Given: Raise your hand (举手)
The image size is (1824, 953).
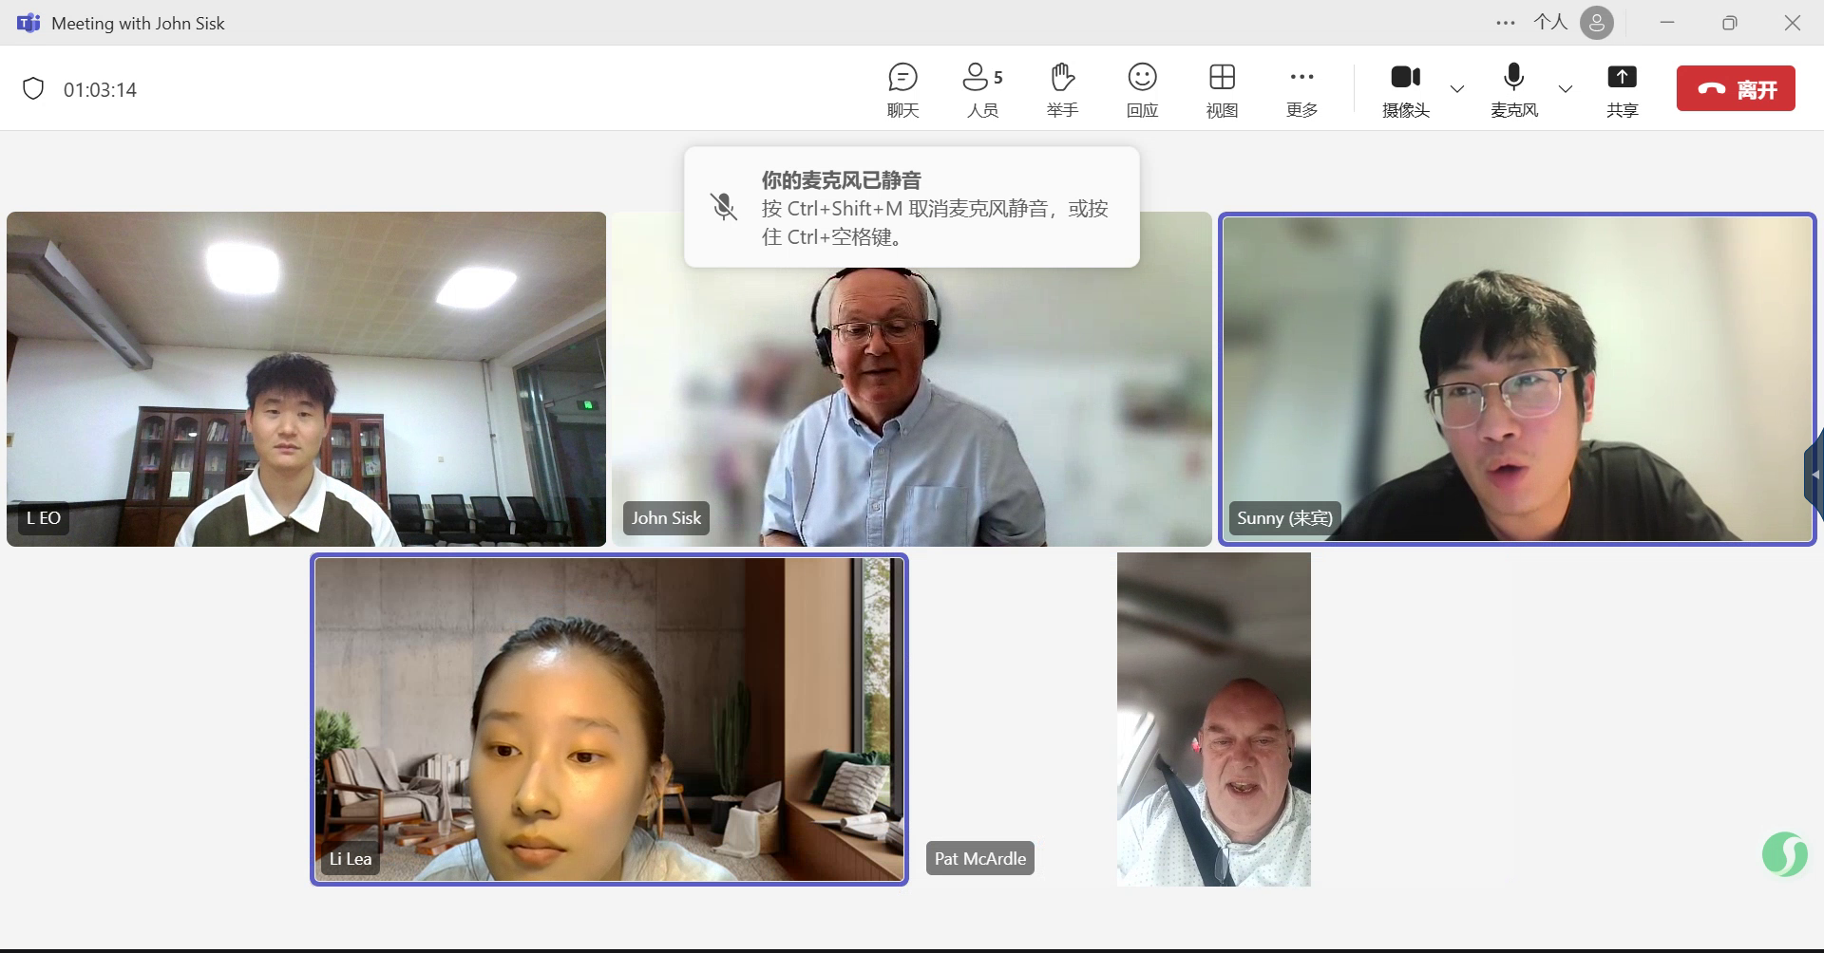Looking at the screenshot, I should click(x=1062, y=90).
